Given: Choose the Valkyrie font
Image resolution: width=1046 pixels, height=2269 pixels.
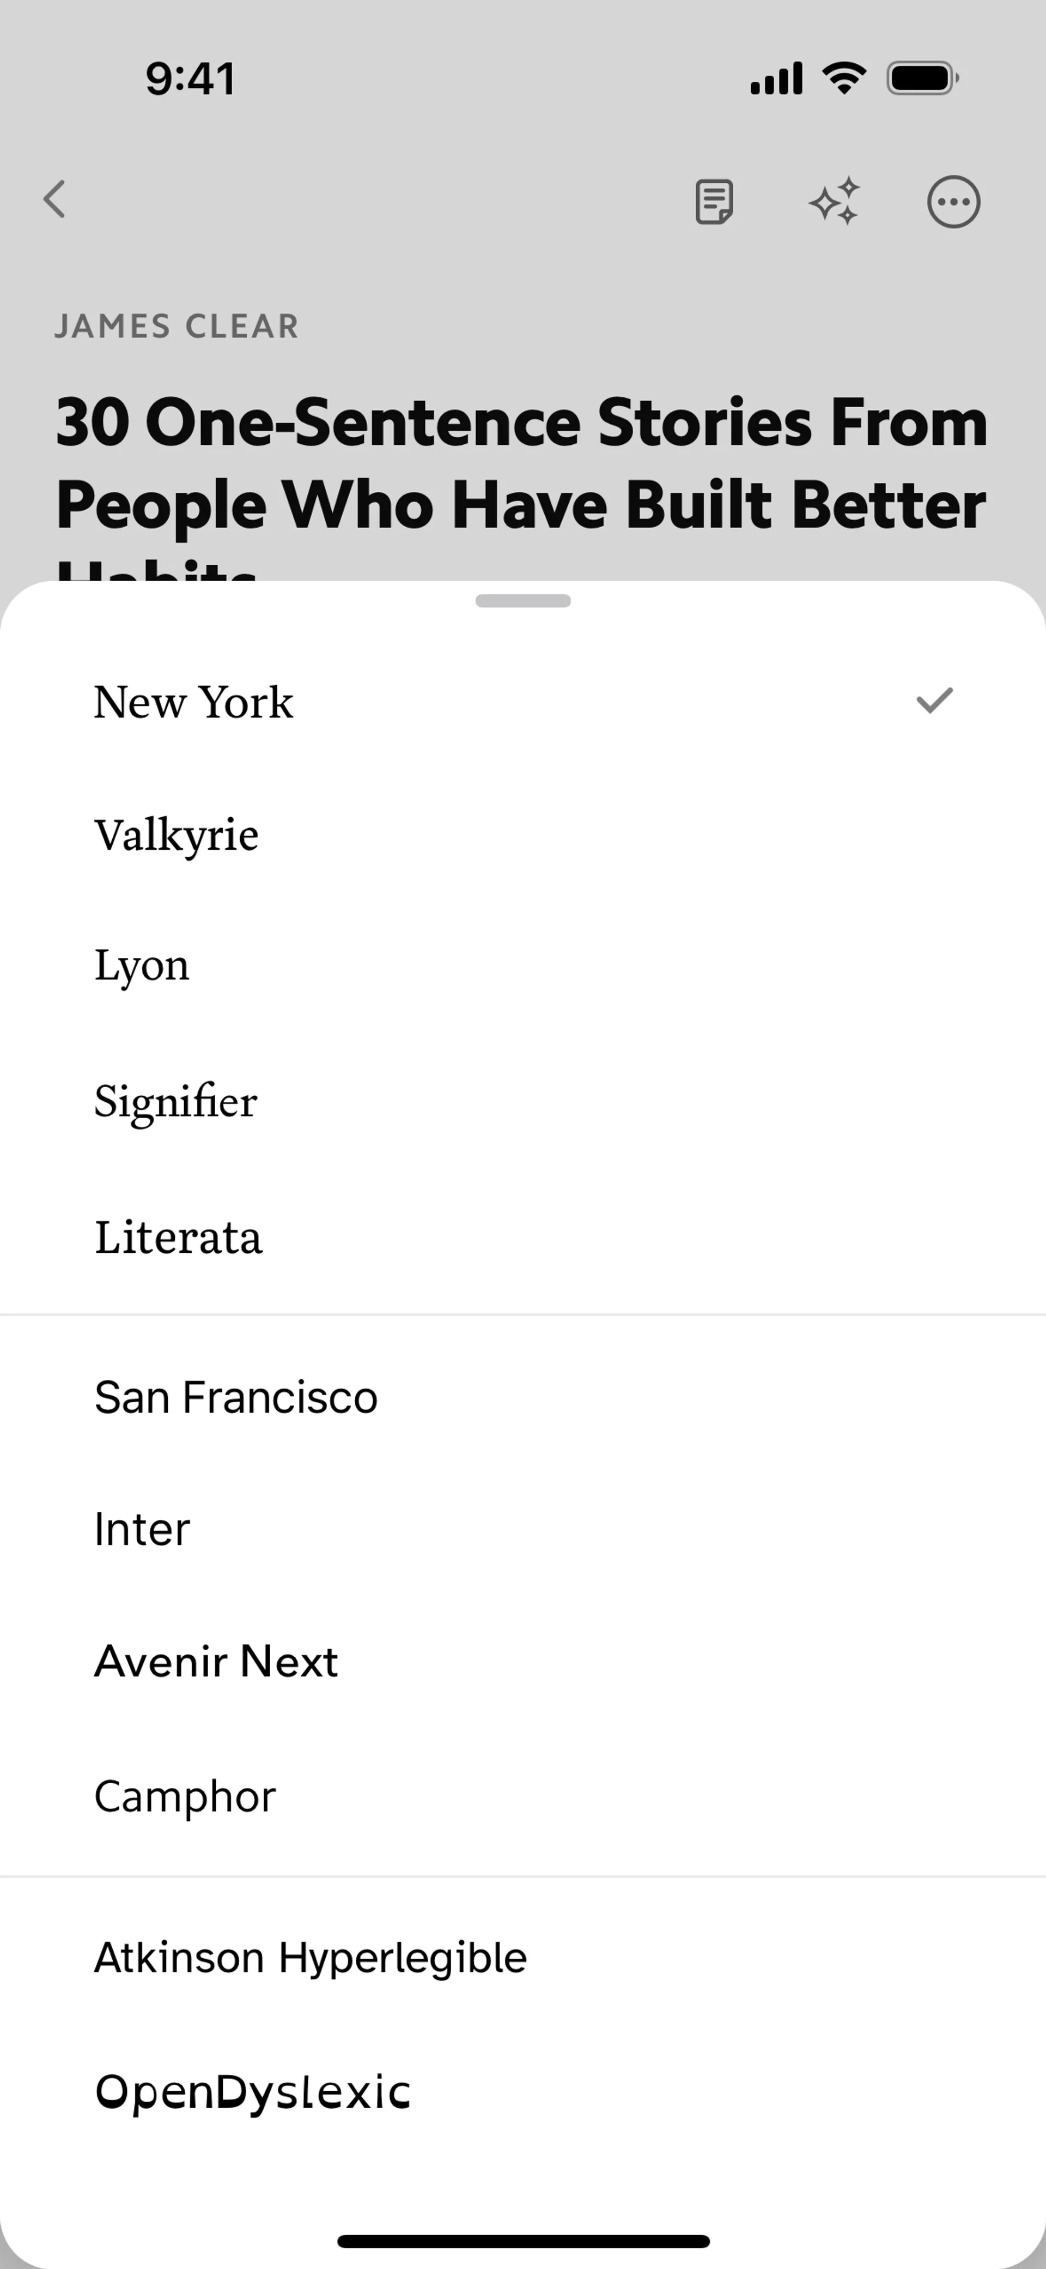Looking at the screenshot, I should 176,835.
